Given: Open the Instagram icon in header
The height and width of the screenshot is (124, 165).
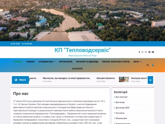Looking at the screenshot, I should (142, 52).
